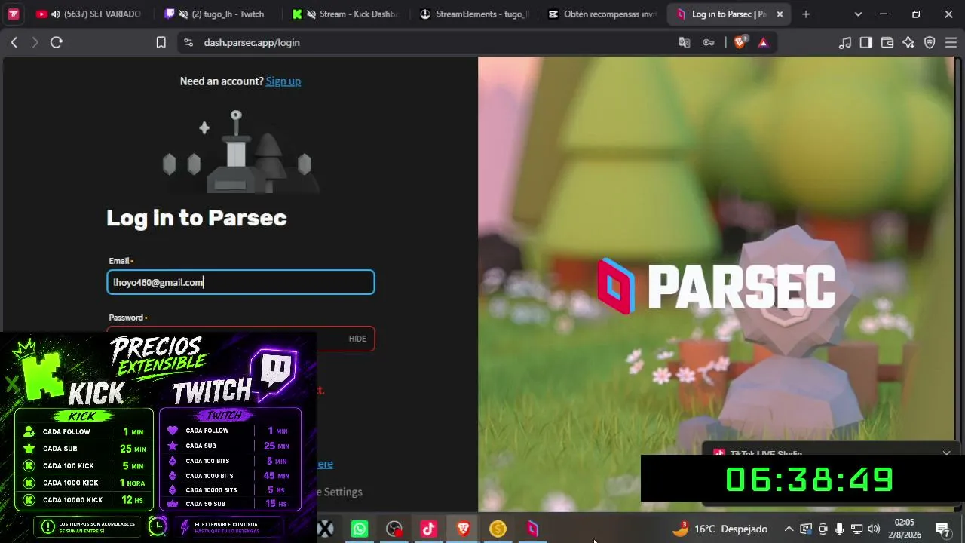Open the clock and date flyout
This screenshot has height=543, width=965.
[904, 528]
